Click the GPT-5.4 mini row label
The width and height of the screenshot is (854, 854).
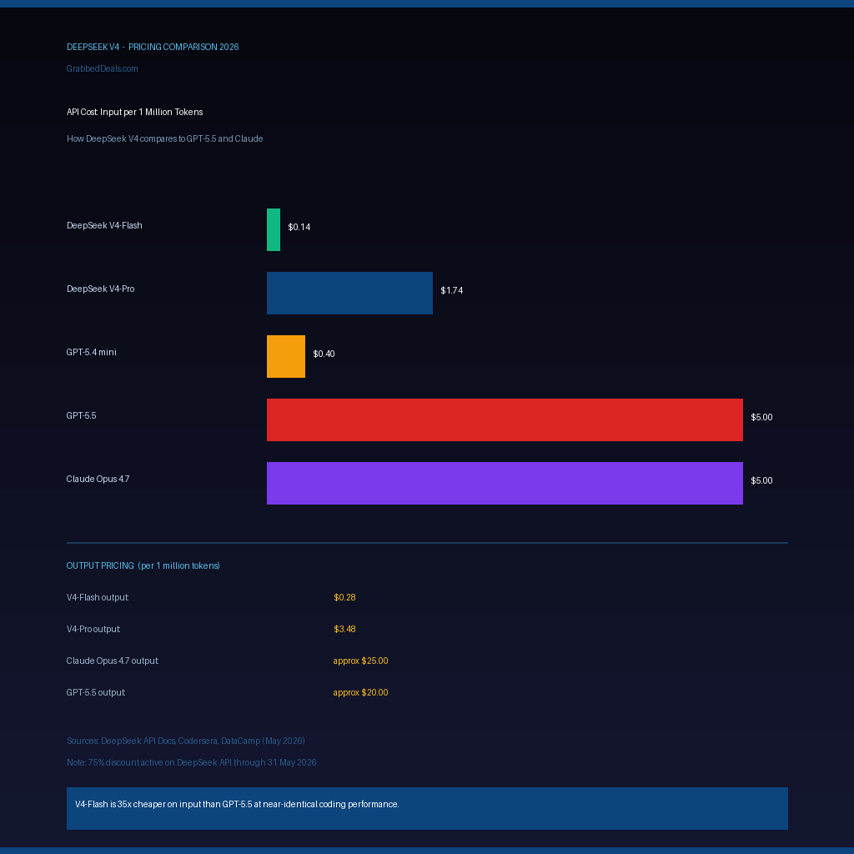[91, 352]
